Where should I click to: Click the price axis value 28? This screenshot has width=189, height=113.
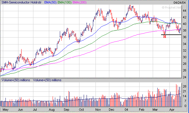tap(184, 64)
